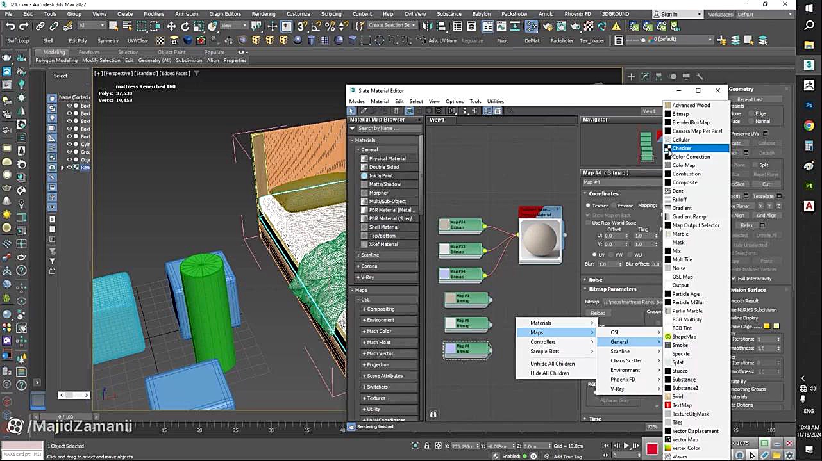Choose Bitmap from the maps list
The width and height of the screenshot is (822, 461).
pos(680,114)
